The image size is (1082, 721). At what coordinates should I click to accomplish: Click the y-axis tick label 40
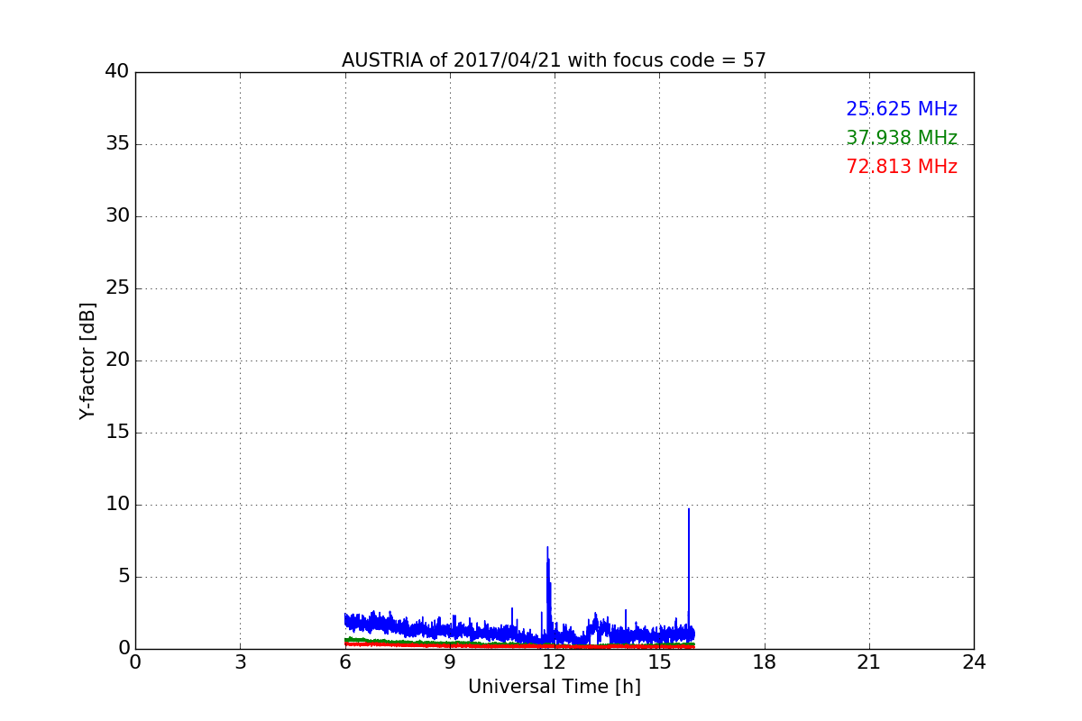(x=116, y=72)
